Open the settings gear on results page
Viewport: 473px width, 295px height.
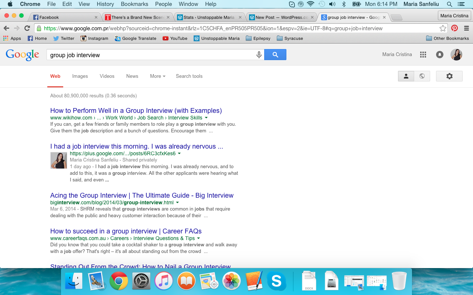(449, 76)
